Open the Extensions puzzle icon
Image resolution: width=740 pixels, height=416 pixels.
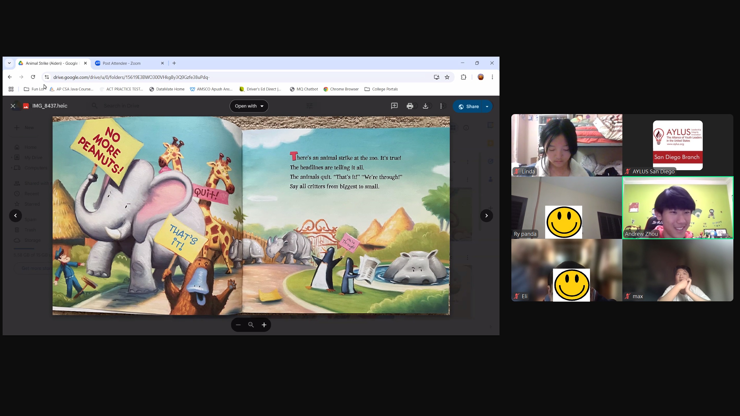click(463, 77)
